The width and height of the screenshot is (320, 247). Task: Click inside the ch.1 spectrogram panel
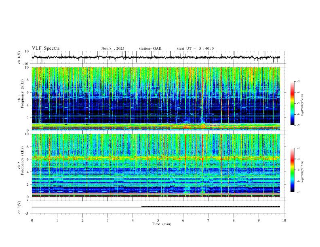(156, 98)
